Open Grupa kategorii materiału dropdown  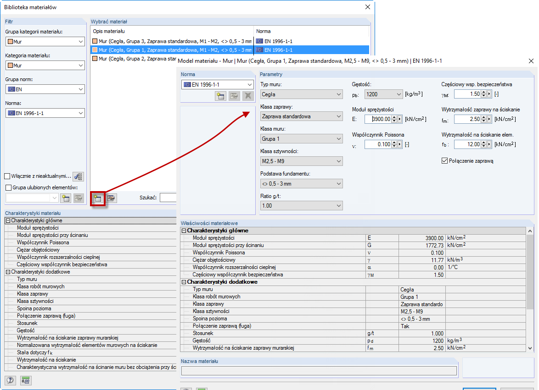click(x=45, y=42)
